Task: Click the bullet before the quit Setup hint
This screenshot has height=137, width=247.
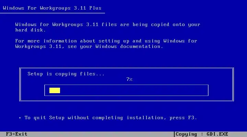Action: pos(20,118)
